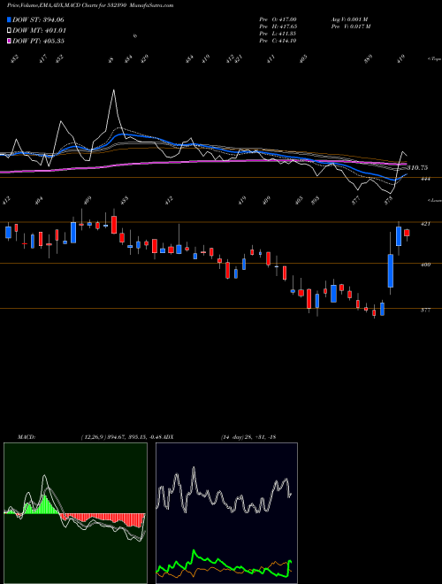Click the blue DOW ST legend swatch
442x584 pixels.
pos(9,19)
